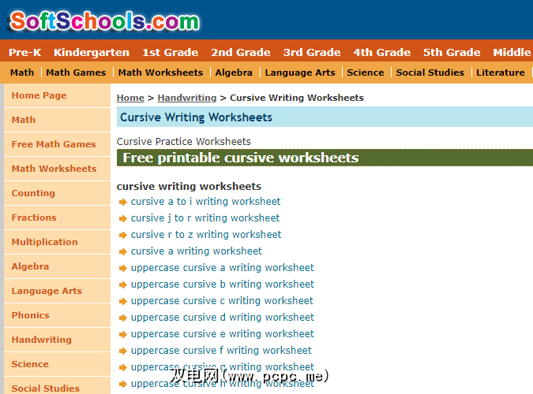Screen dimensions: 533x394
Task: Open Science in the subject bar
Action: (366, 72)
